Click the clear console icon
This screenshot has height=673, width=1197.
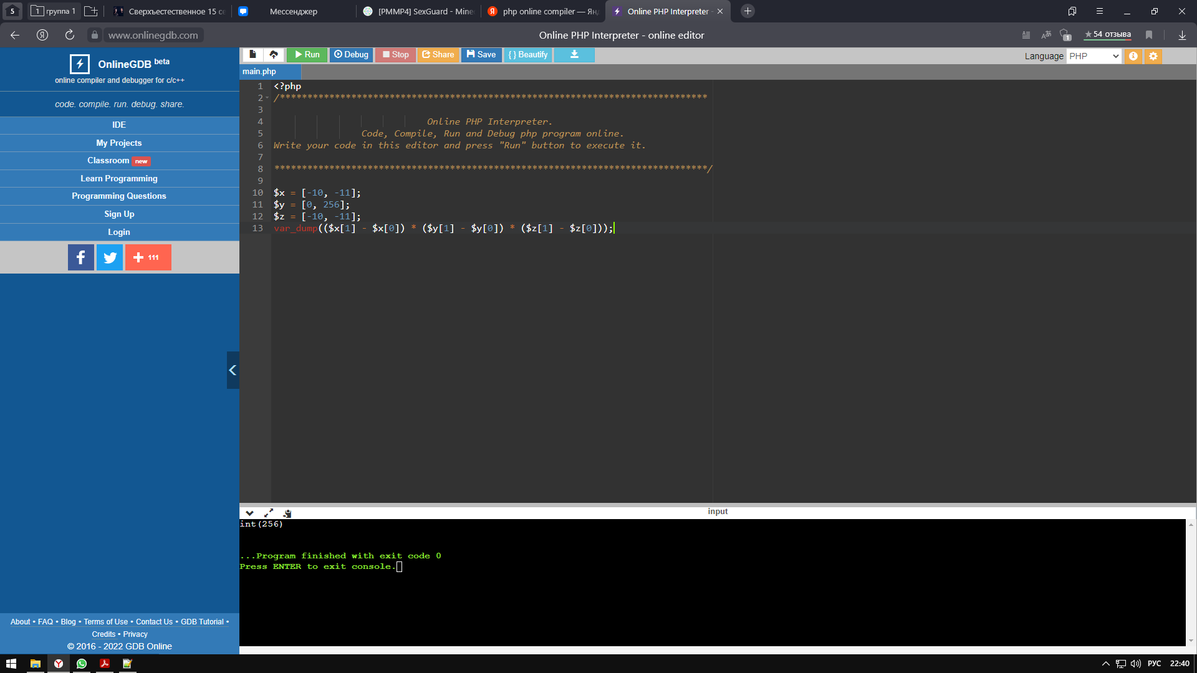(x=287, y=513)
